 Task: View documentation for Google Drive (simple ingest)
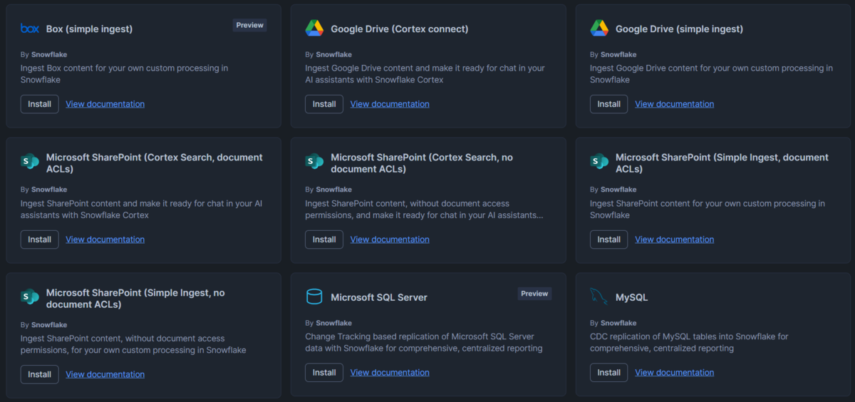coord(675,104)
